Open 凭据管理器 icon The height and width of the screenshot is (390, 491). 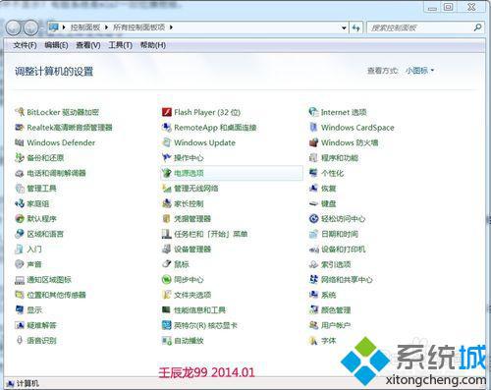click(167, 218)
